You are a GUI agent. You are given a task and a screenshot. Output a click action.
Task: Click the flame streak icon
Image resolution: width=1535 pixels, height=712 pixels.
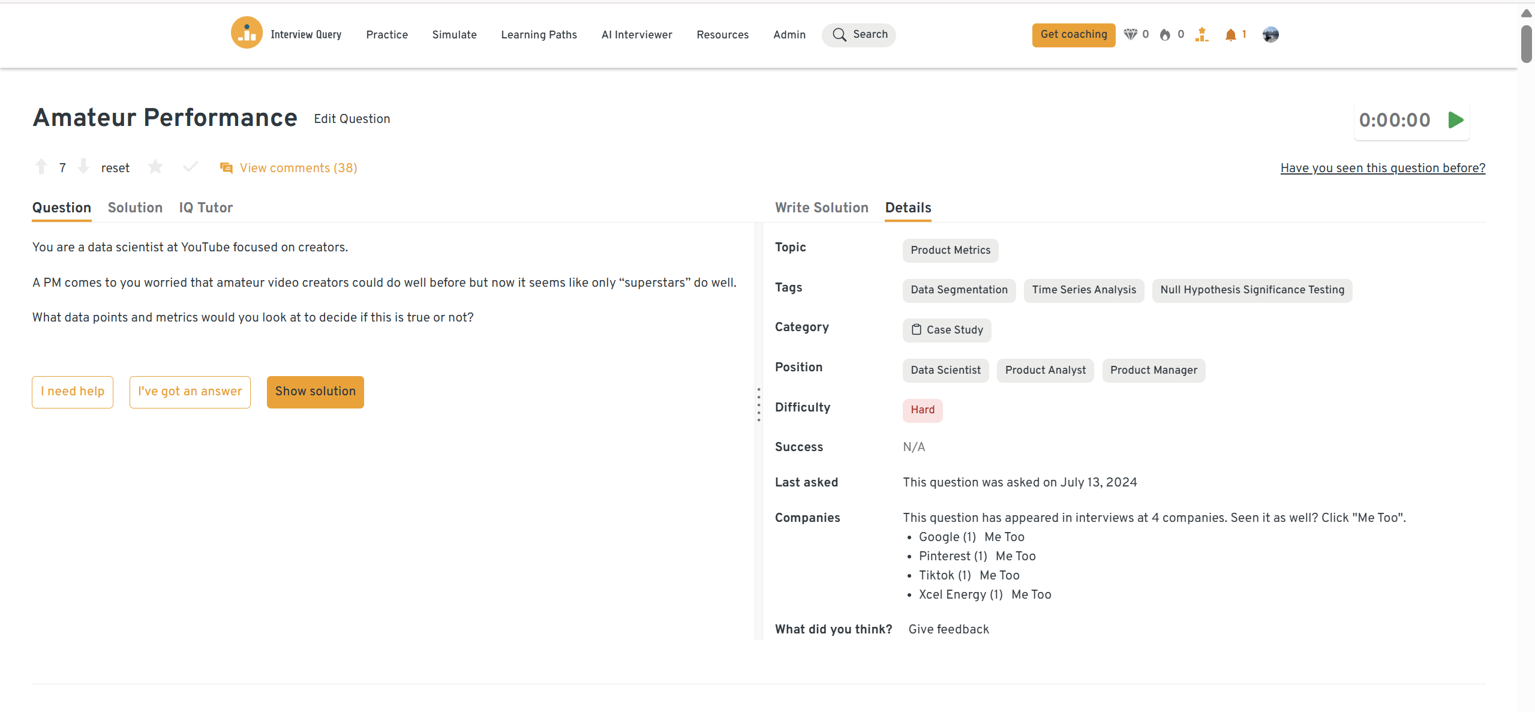pos(1165,34)
